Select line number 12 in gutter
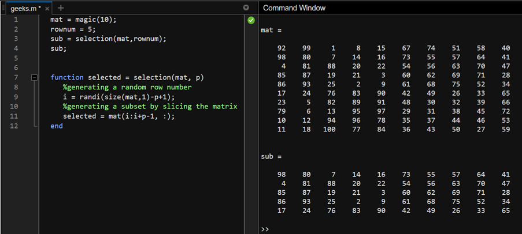This screenshot has width=522, height=234. [x=14, y=126]
